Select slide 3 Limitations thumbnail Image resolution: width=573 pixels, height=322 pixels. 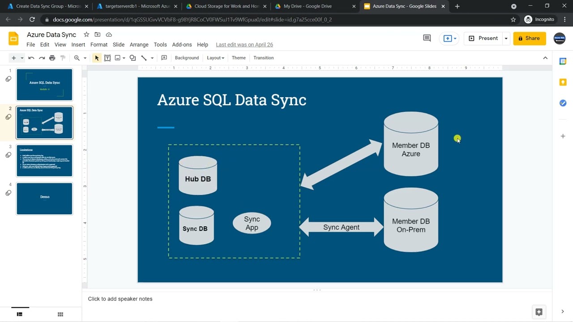45,161
